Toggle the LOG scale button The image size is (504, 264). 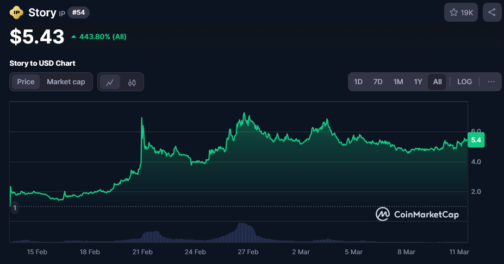(x=464, y=82)
